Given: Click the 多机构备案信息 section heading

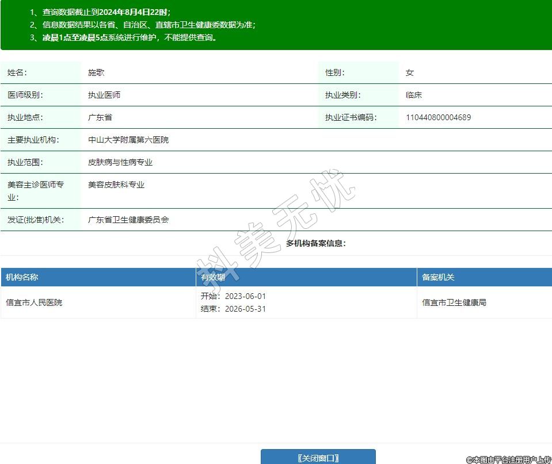Looking at the screenshot, I should pos(316,243).
